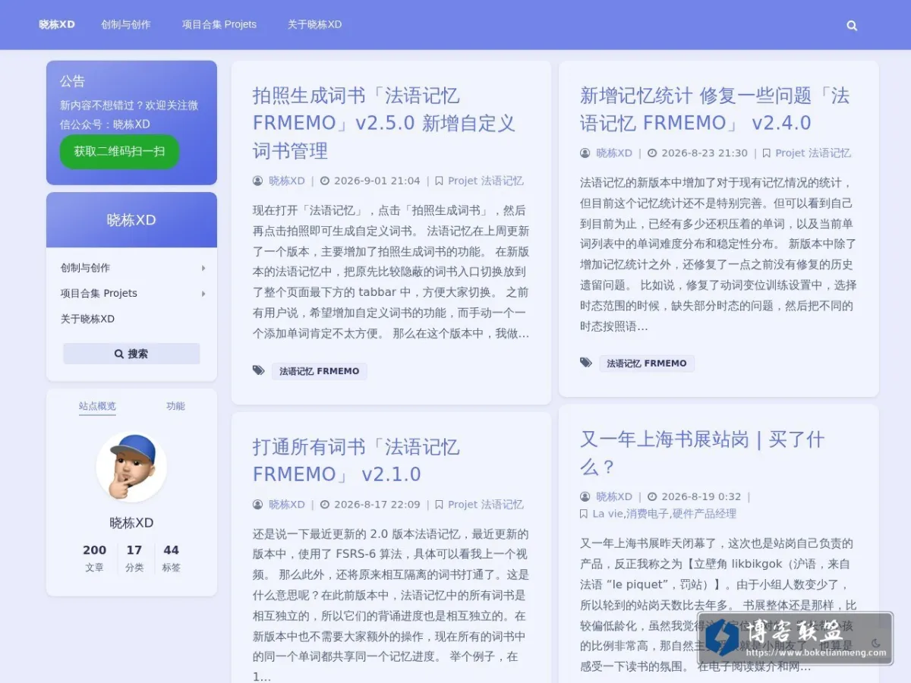Viewport: 911px width, 683px height.
Task: Click author 晓栋XD on v2.5.0 post
Action: point(287,181)
